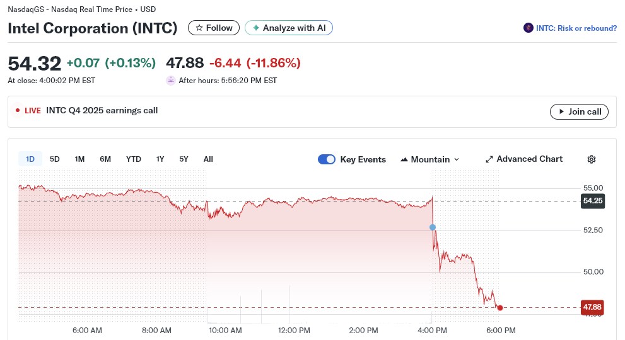The width and height of the screenshot is (625, 340).
Task: Open the INTC Q4 2025 earnings call title
Action: click(x=102, y=111)
